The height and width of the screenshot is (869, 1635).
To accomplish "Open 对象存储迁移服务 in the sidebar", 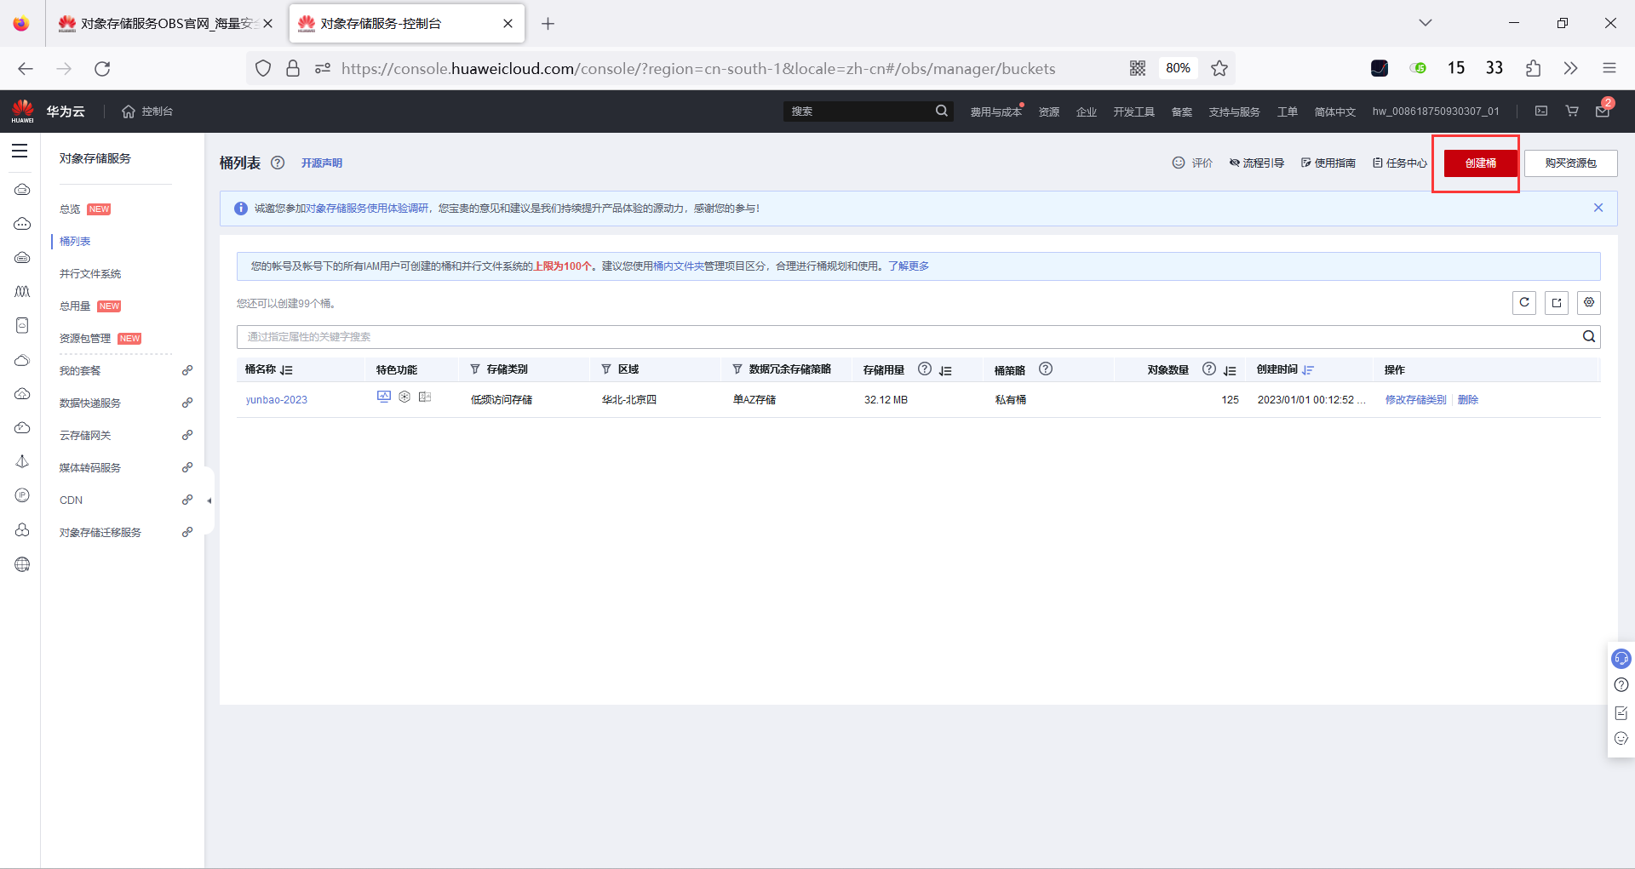I will pos(100,533).
